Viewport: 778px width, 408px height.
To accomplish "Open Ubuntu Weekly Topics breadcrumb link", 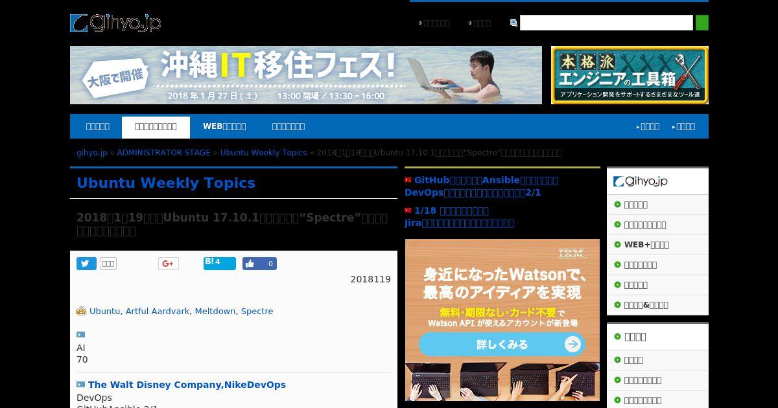I will coord(263,153).
